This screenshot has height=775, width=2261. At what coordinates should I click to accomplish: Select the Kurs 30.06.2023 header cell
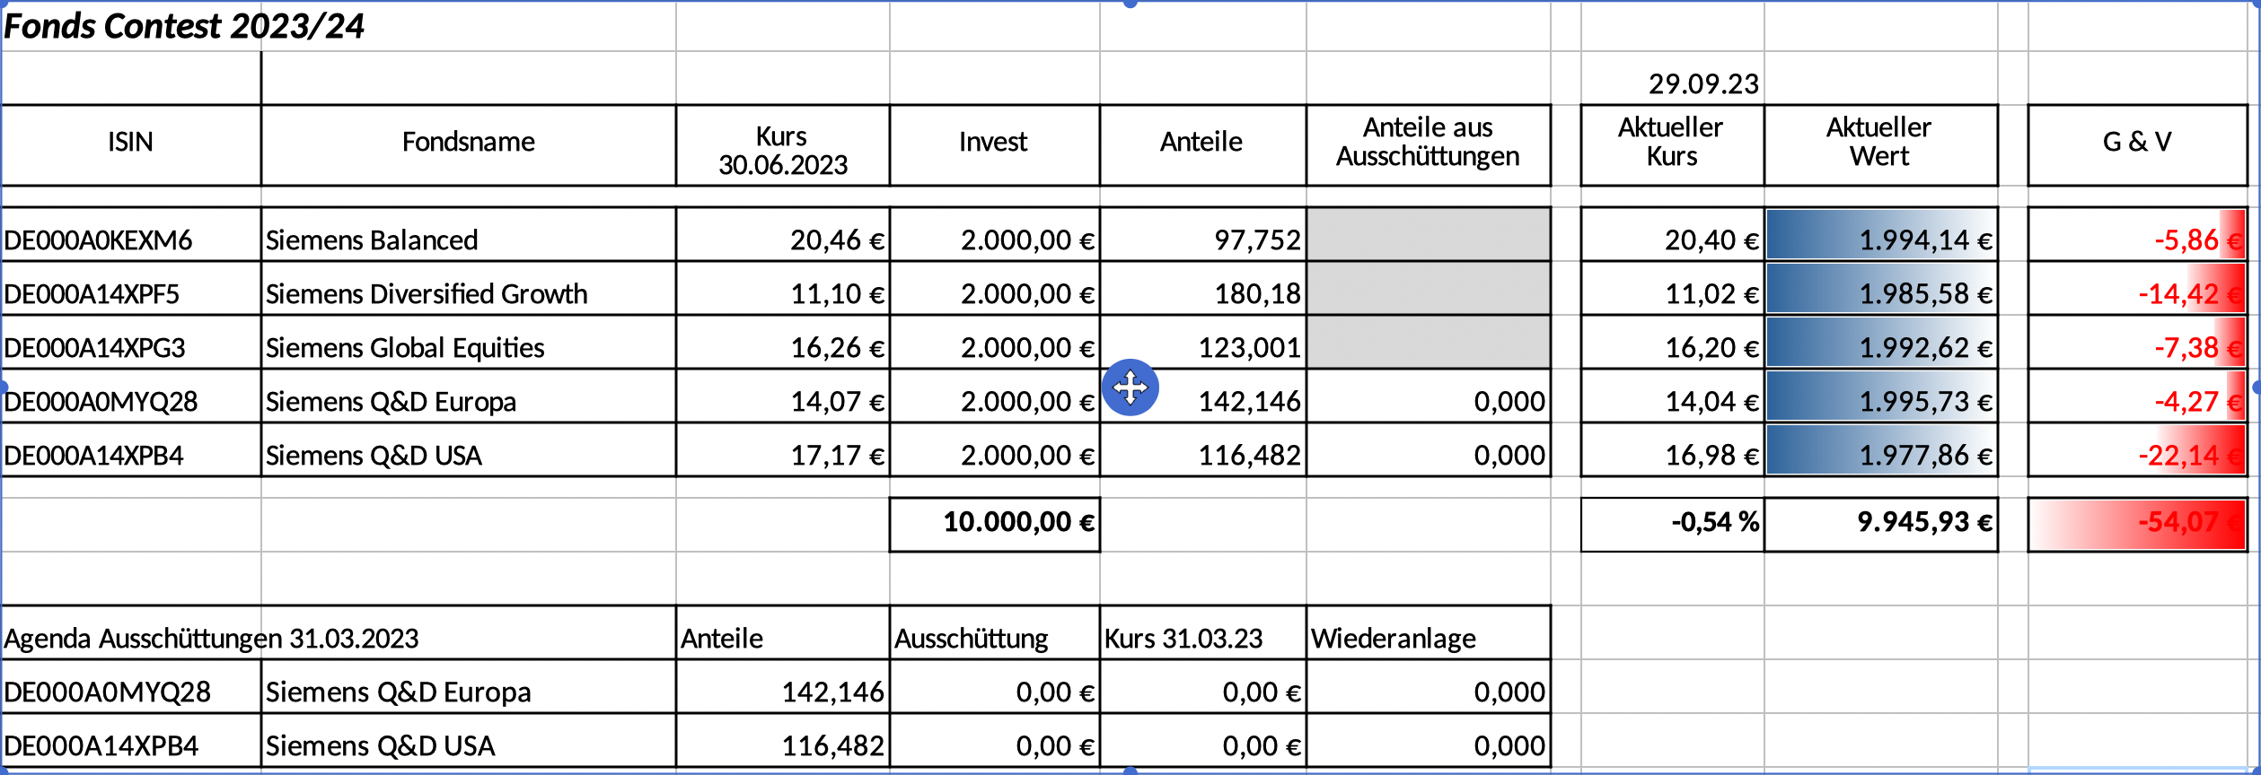pos(782,150)
